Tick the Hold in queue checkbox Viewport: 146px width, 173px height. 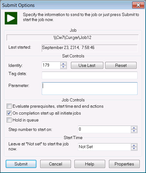point(9,120)
